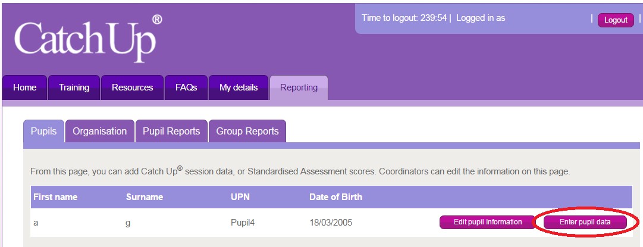Click the Logout button
643x247 pixels.
(616, 20)
